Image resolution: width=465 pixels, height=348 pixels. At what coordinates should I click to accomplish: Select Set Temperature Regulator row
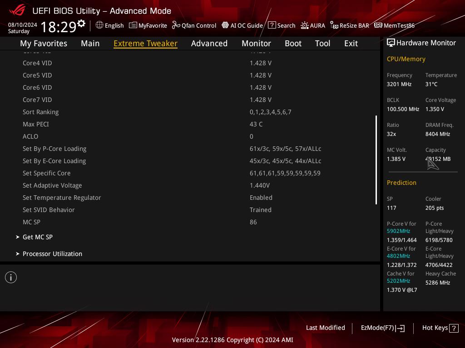190,198
